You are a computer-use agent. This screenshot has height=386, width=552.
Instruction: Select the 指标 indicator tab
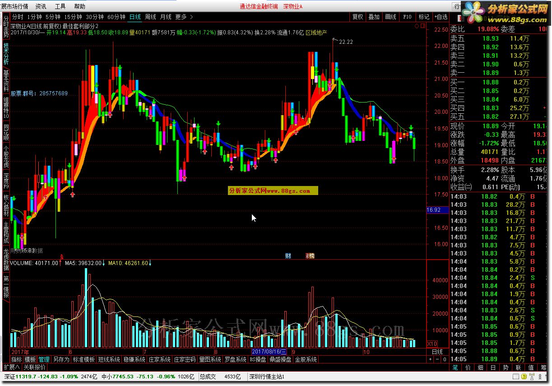coord(17,360)
